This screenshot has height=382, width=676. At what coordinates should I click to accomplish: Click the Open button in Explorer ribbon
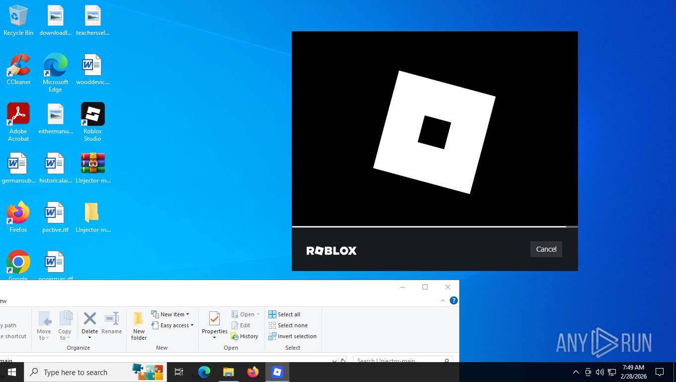[243, 314]
